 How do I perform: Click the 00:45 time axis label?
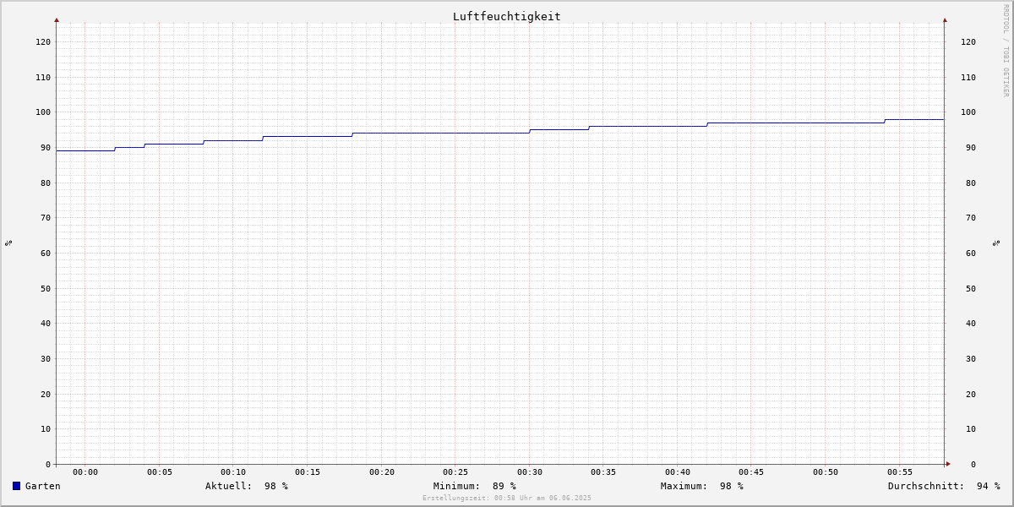click(x=751, y=472)
